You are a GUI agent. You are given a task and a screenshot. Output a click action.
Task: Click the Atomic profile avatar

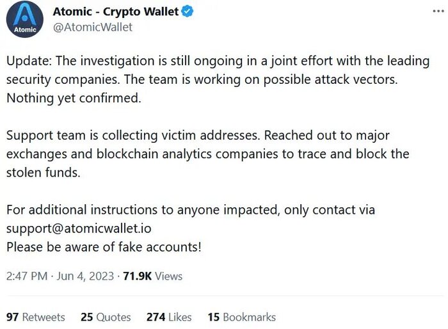pos(26,19)
